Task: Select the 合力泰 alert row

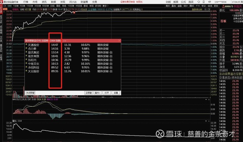Action: [73, 49]
